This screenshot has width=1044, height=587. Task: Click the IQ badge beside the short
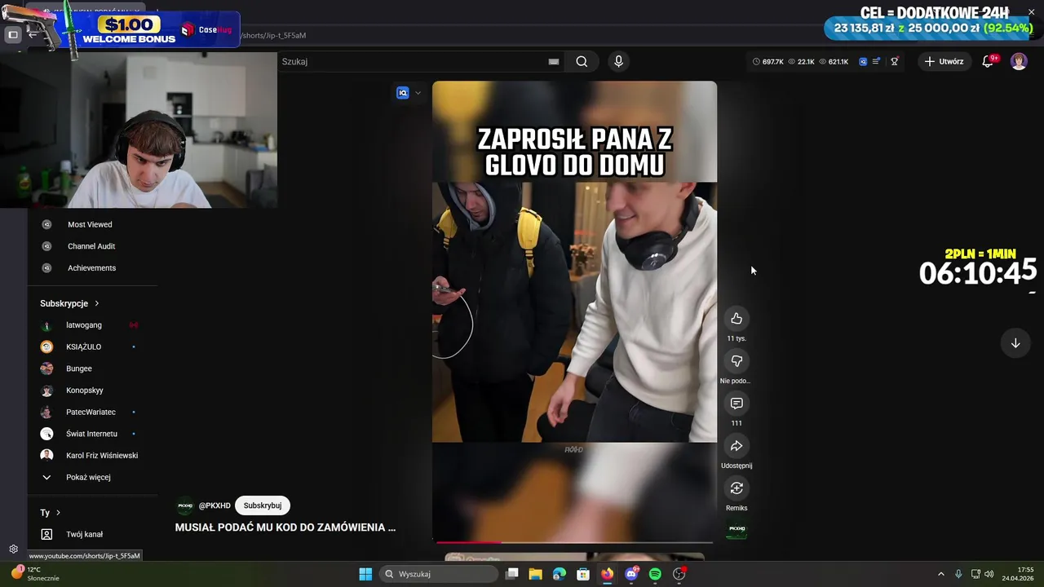[x=402, y=93]
